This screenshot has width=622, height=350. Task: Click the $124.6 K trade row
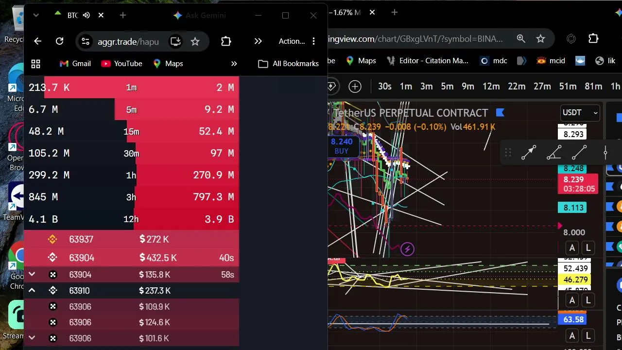pos(131,322)
